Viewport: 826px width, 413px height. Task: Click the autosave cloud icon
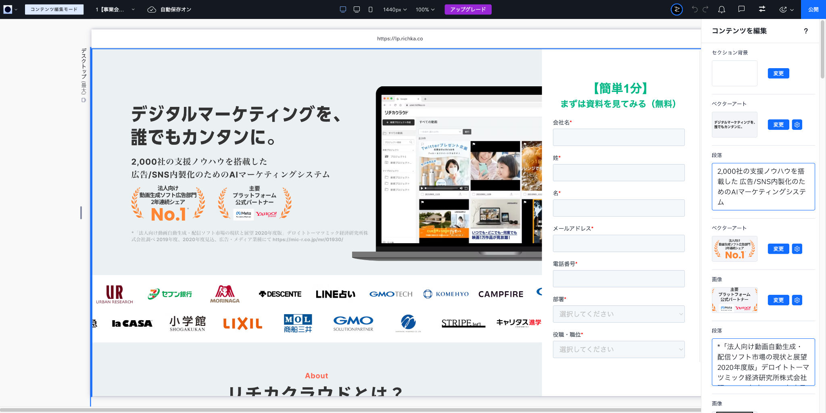click(x=152, y=9)
